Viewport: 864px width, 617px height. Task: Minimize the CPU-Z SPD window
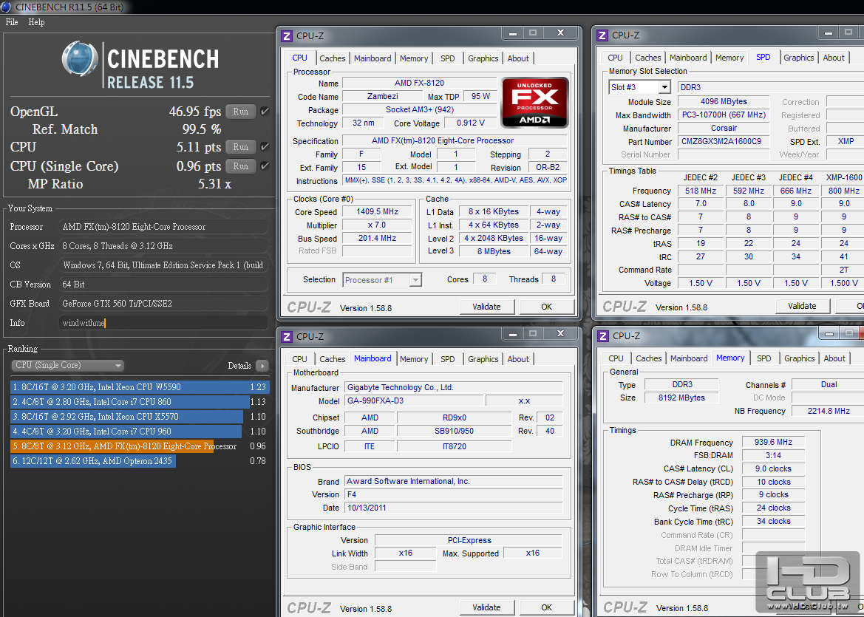tap(829, 33)
